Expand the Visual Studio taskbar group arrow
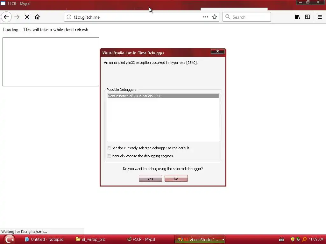This screenshot has height=244, width=326. pyautogui.click(x=223, y=240)
